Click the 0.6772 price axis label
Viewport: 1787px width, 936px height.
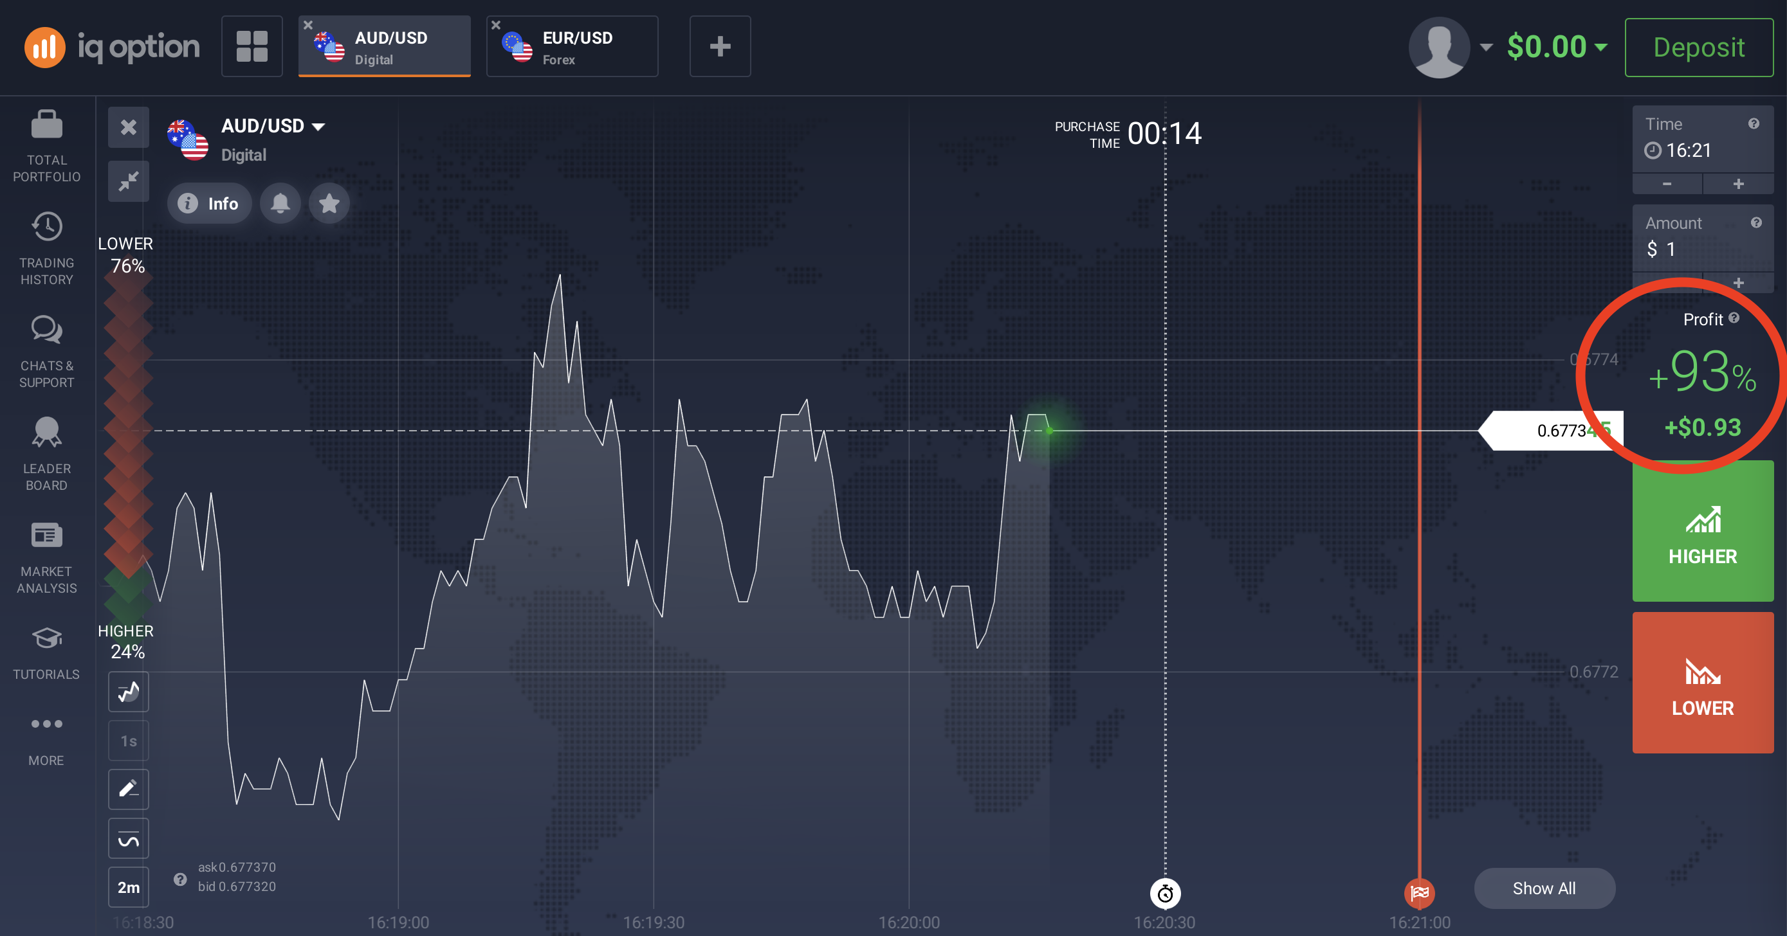(1593, 671)
